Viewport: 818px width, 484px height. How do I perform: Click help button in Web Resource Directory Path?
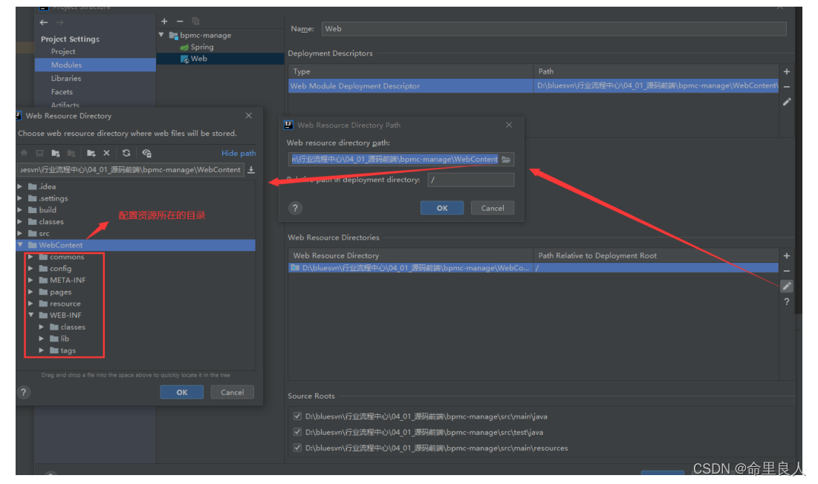tap(295, 208)
